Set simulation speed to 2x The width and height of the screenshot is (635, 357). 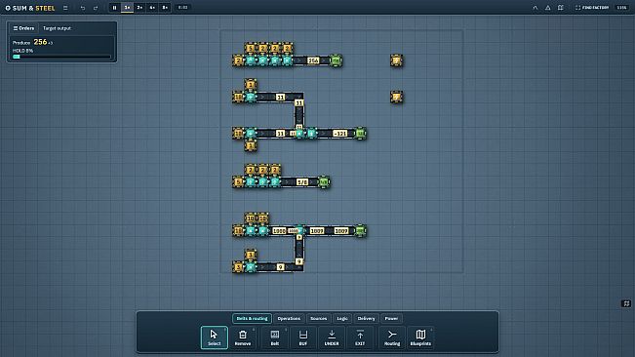(139, 7)
